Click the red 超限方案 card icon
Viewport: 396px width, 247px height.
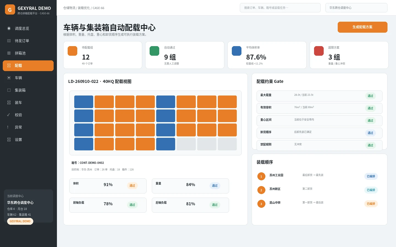tap(319, 51)
